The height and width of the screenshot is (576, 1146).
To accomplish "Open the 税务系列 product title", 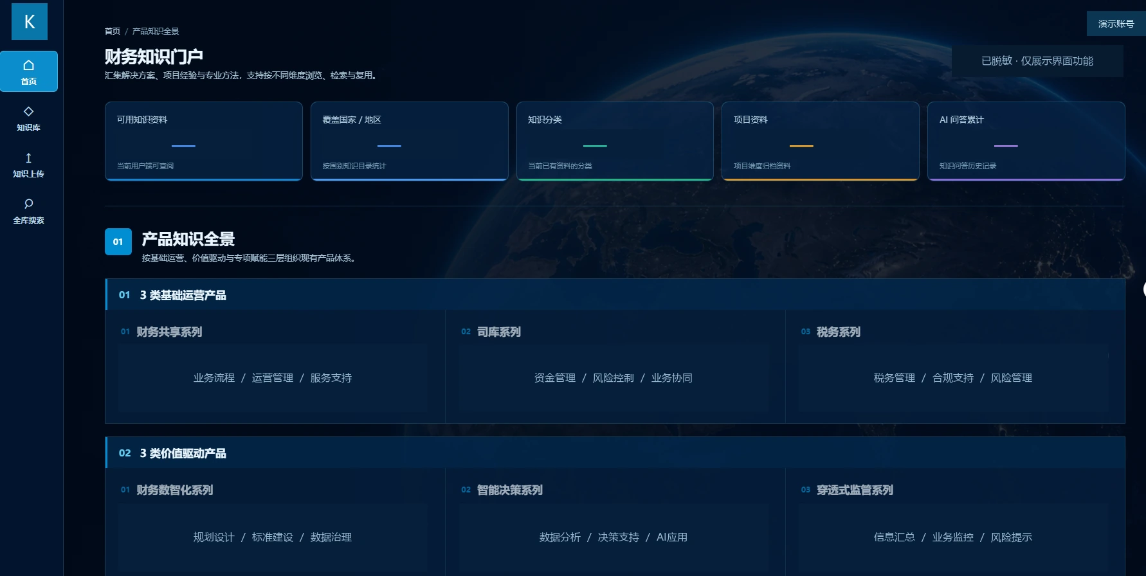I will tap(839, 332).
